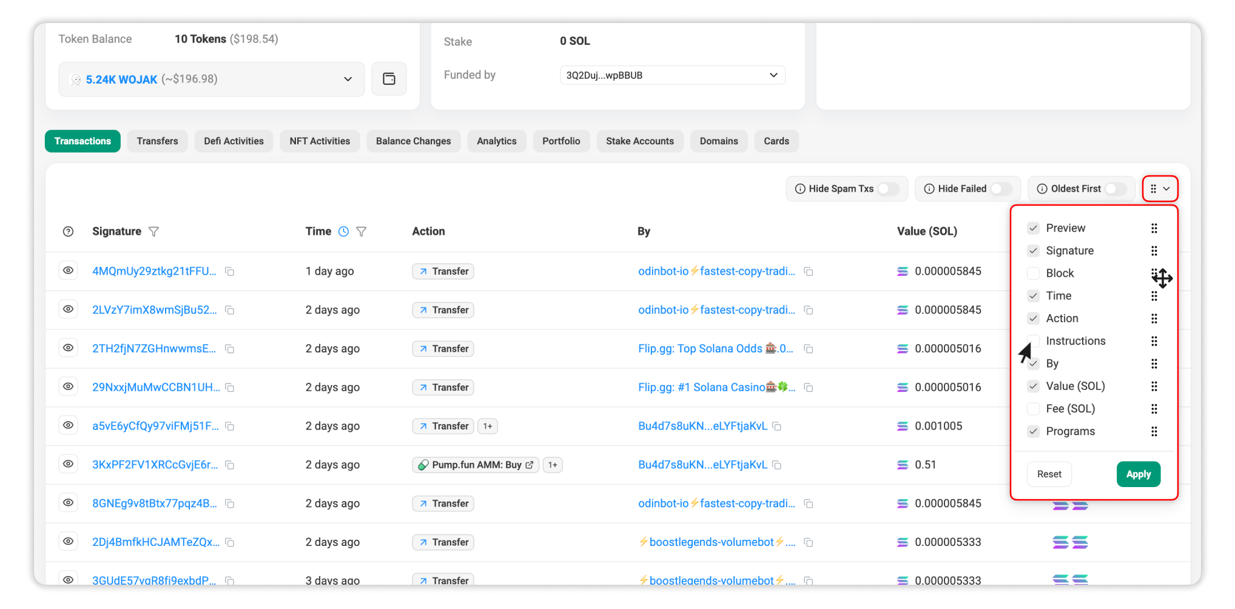The height and width of the screenshot is (609, 1235).
Task: Copy the odinbot-io address on the first Transfer row
Action: coord(809,272)
